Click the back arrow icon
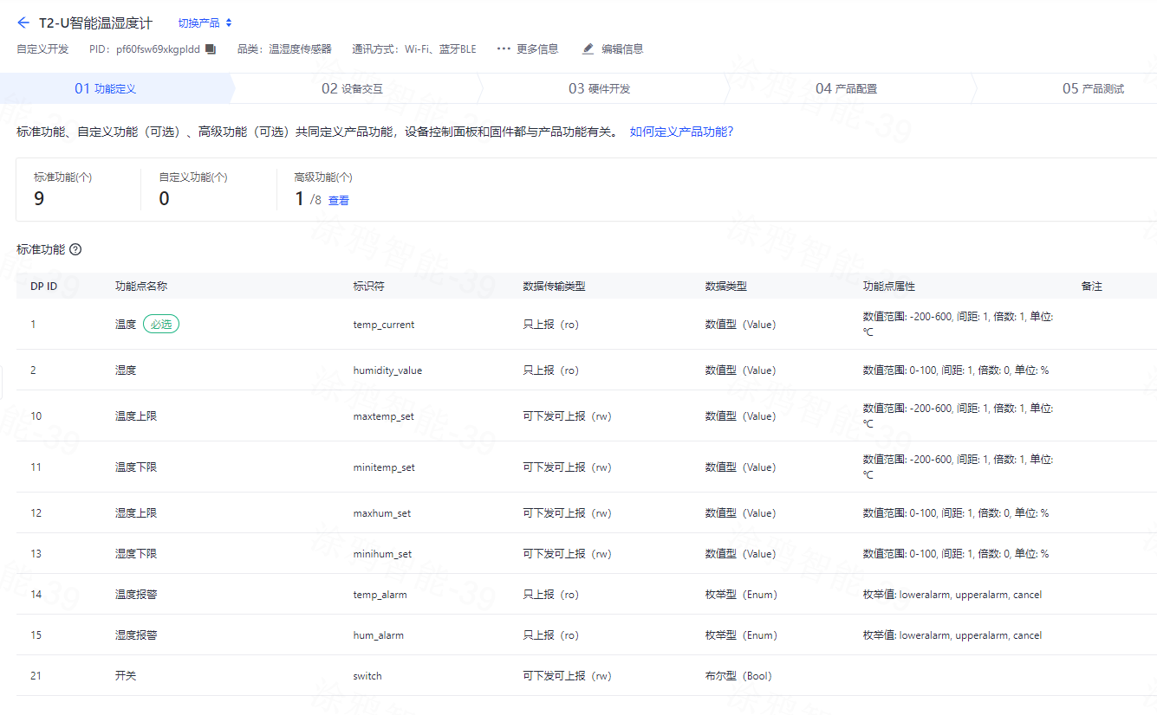Image resolution: width=1157 pixels, height=715 pixels. tap(23, 23)
